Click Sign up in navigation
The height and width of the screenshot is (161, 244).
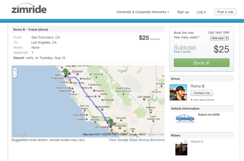[x=183, y=12]
